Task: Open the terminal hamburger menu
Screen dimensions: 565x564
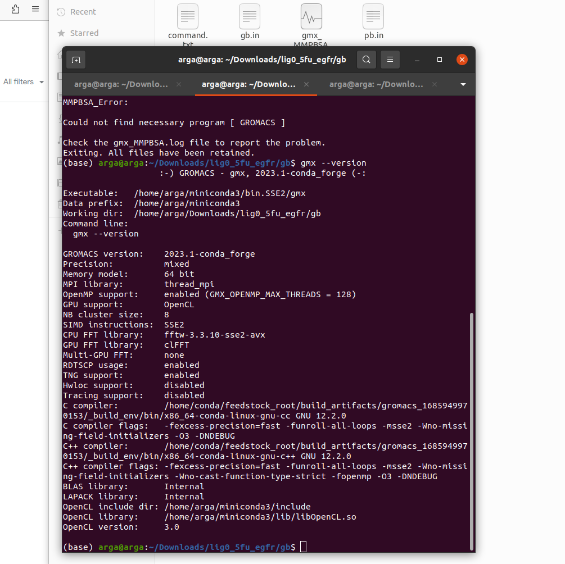Action: (x=390, y=60)
